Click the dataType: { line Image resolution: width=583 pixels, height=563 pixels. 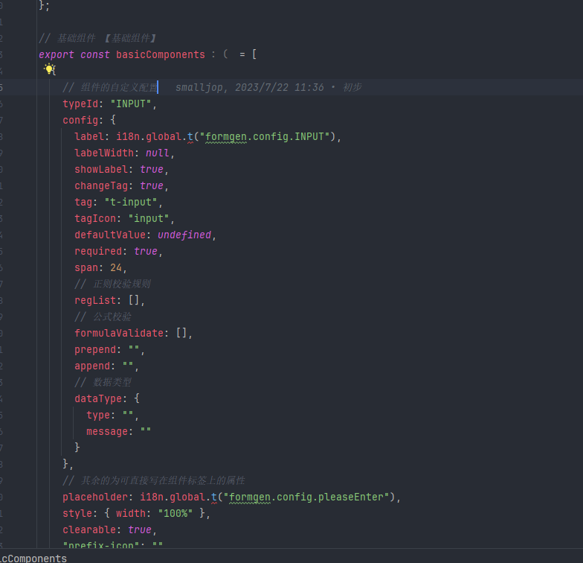click(x=107, y=398)
